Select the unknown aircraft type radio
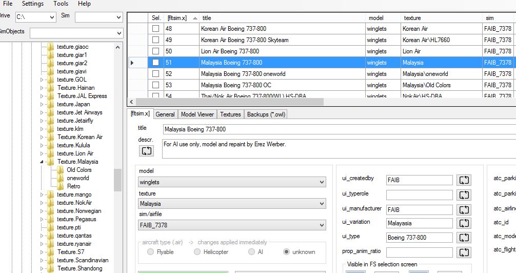The height and width of the screenshot is (273, 516). (x=286, y=252)
